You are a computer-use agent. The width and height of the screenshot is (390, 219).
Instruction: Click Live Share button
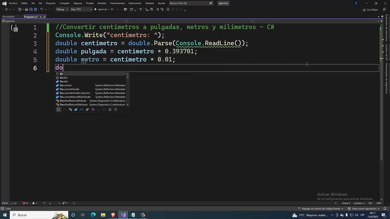click(x=370, y=10)
